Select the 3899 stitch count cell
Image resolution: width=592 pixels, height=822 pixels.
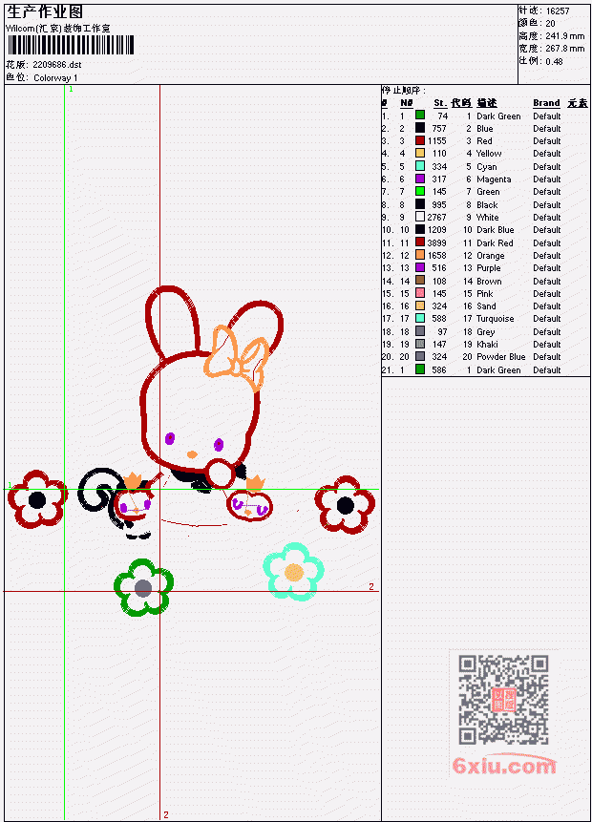(x=436, y=242)
